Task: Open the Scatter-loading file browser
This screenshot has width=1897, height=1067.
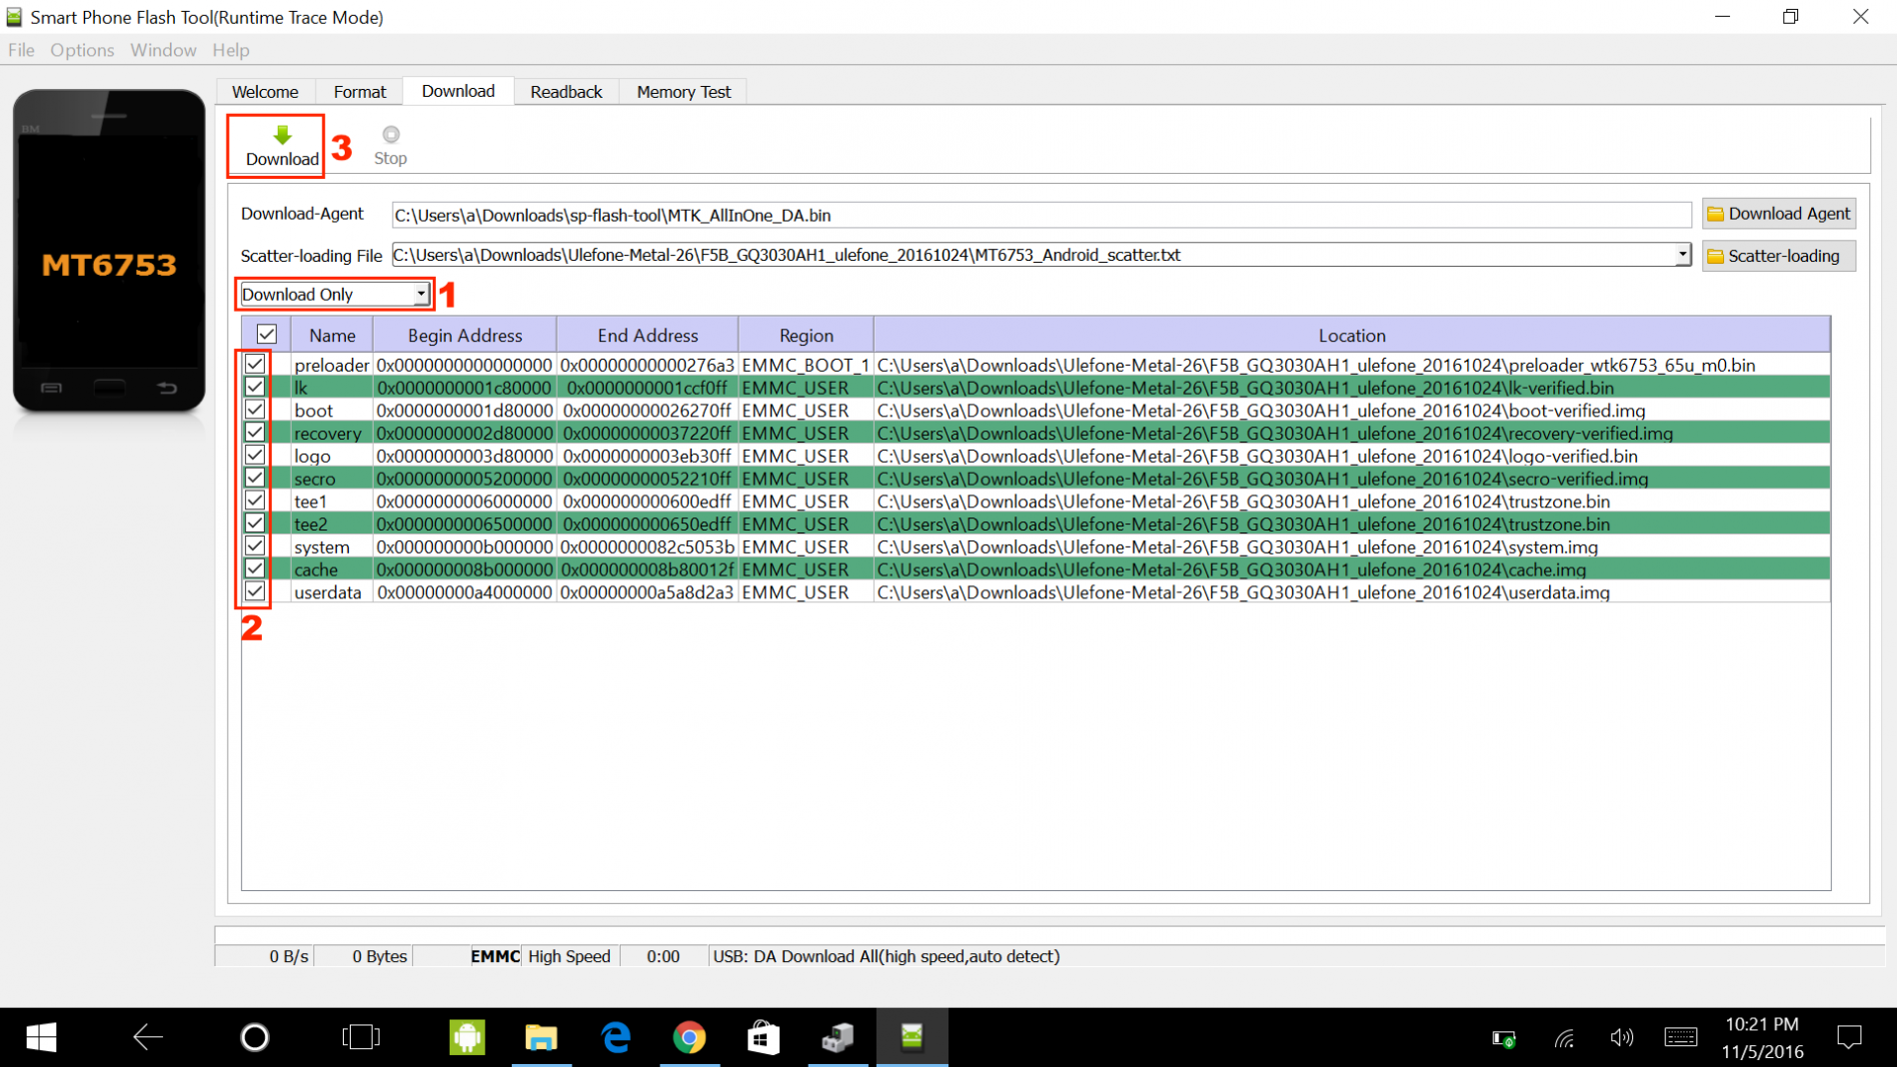Action: tap(1778, 256)
